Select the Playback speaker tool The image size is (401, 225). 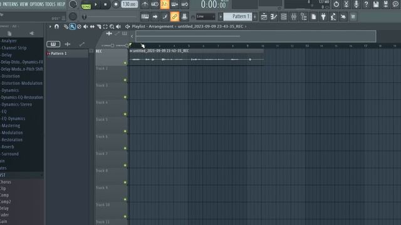click(x=118, y=26)
